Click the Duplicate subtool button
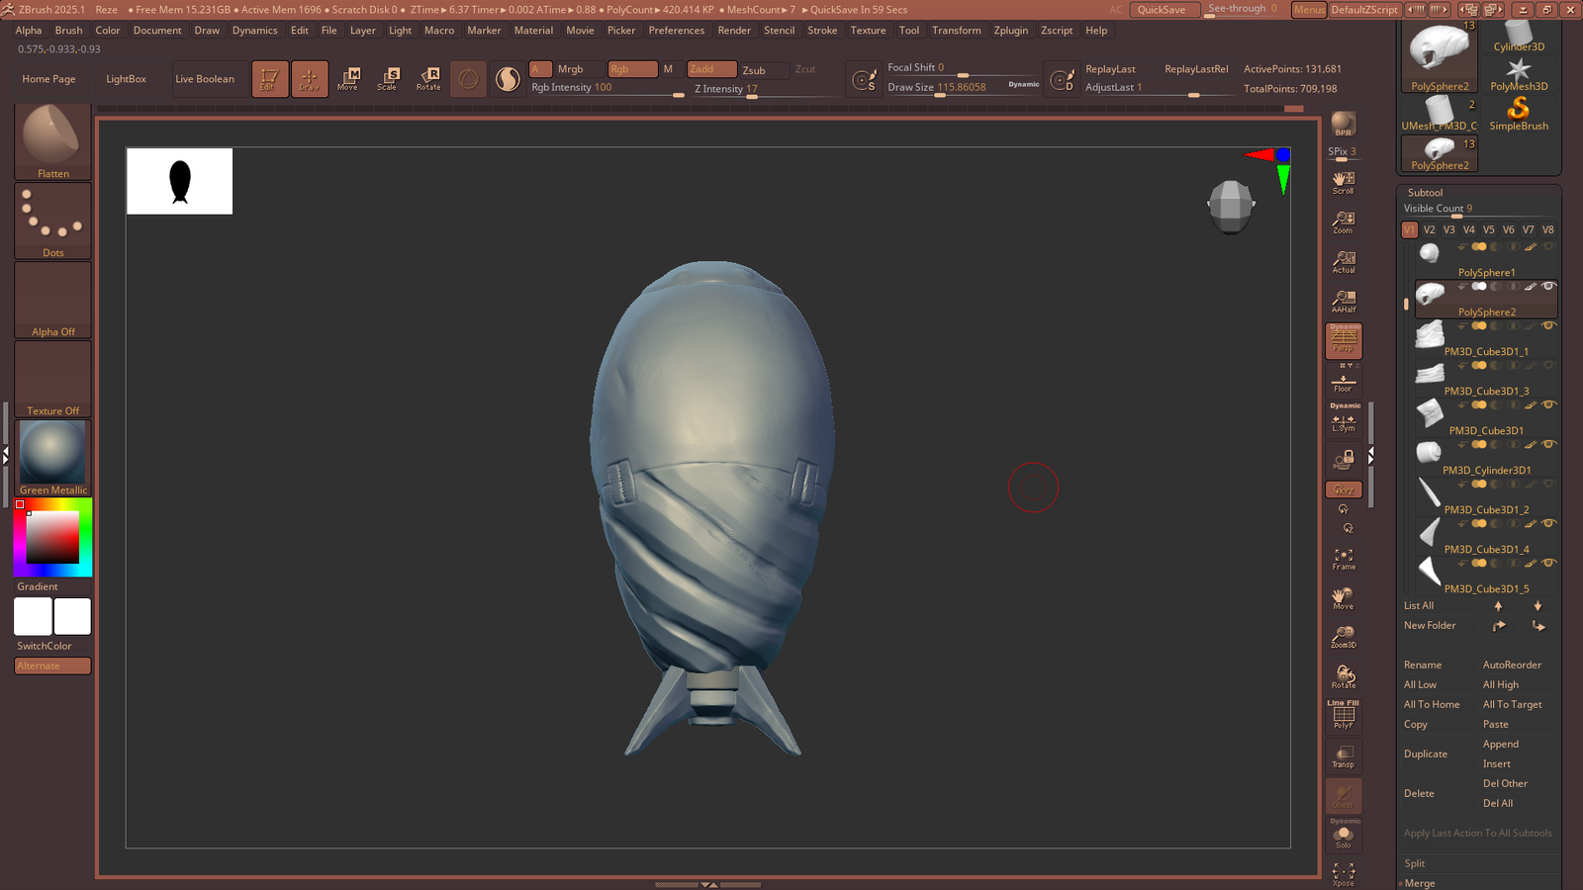The height and width of the screenshot is (890, 1583). pyautogui.click(x=1425, y=754)
